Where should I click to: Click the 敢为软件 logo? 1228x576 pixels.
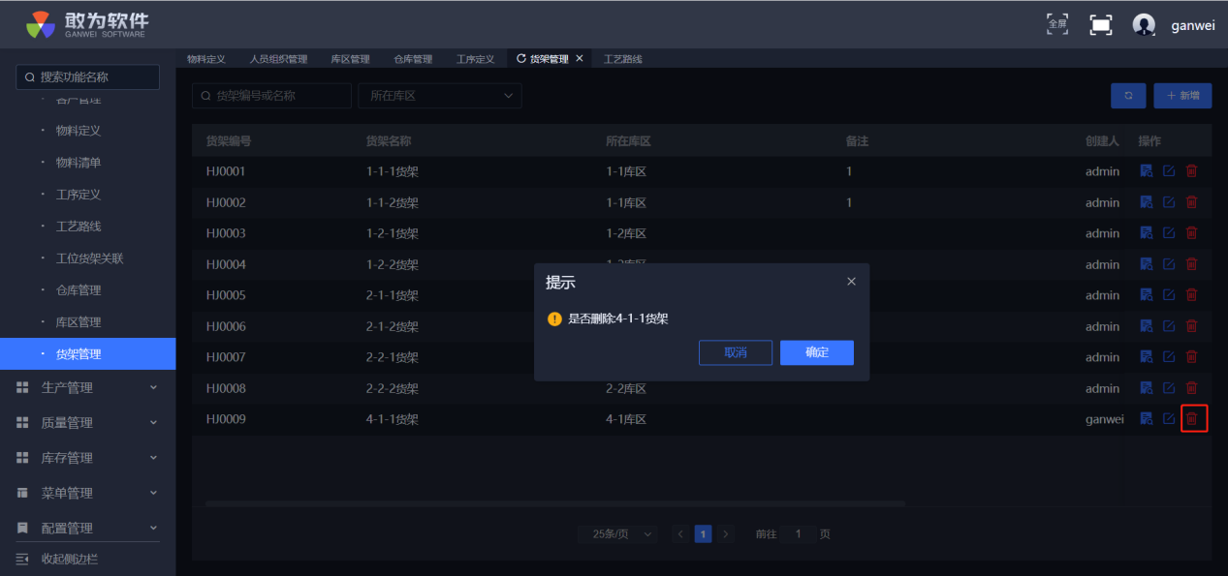click(87, 24)
